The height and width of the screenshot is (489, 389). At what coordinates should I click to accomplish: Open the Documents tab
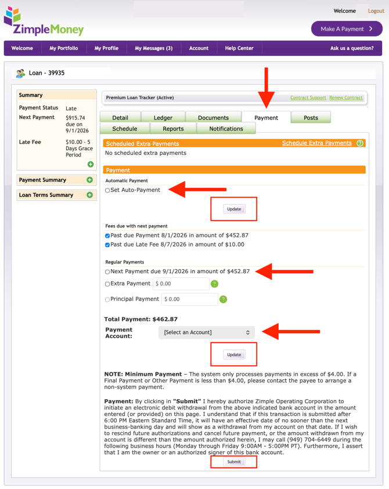[x=213, y=118]
